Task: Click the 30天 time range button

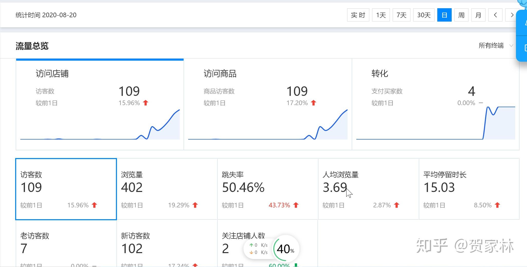Action: (424, 15)
